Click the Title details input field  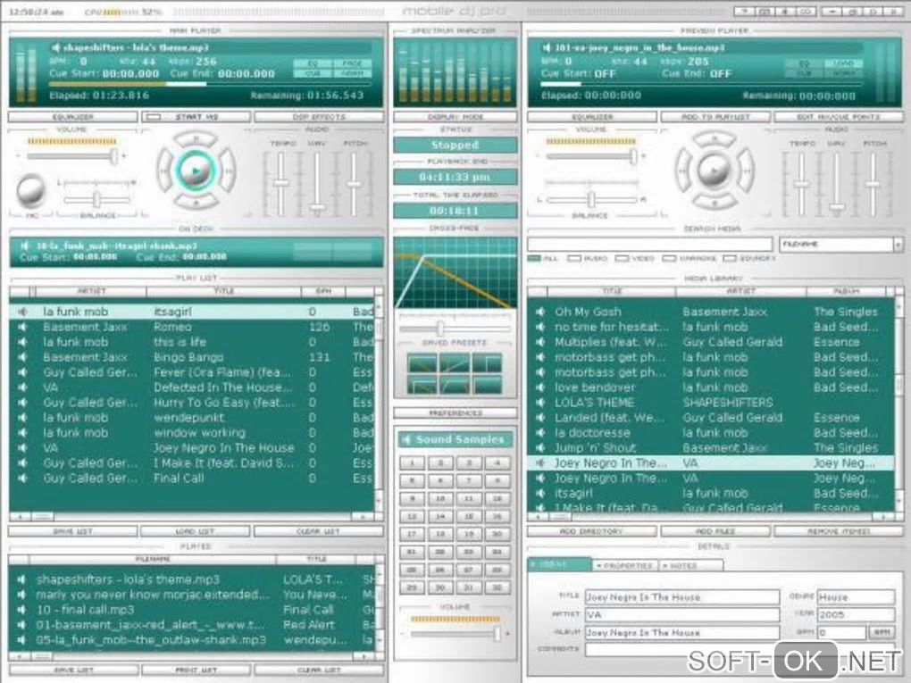point(682,597)
